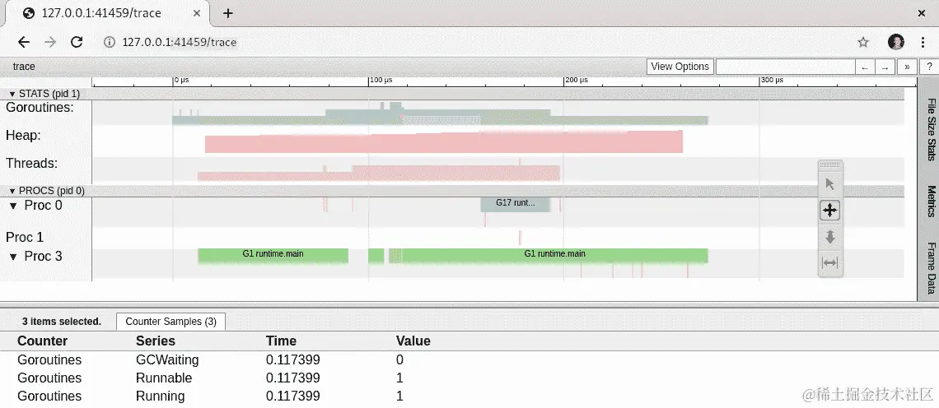Image resolution: width=939 pixels, height=408 pixels.
Task: Click the trace search input field
Action: click(x=784, y=67)
